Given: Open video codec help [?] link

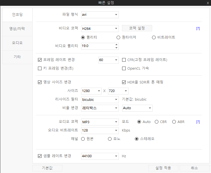Looking at the screenshot, I should (198, 28).
